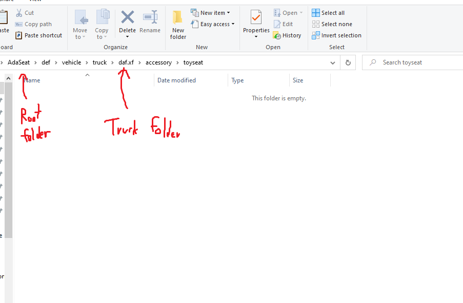Expand chevron after truck breadcrumb
The height and width of the screenshot is (303, 463).
[x=112, y=62]
